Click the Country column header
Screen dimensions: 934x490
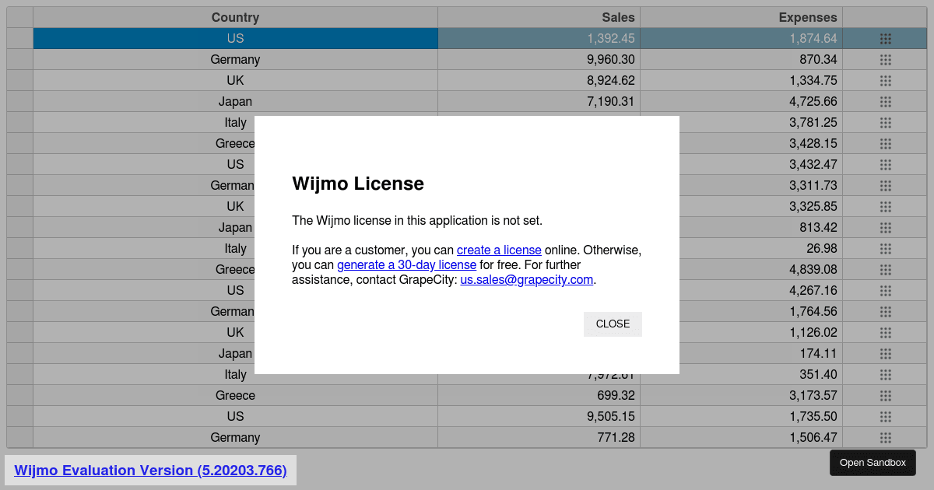coord(235,17)
